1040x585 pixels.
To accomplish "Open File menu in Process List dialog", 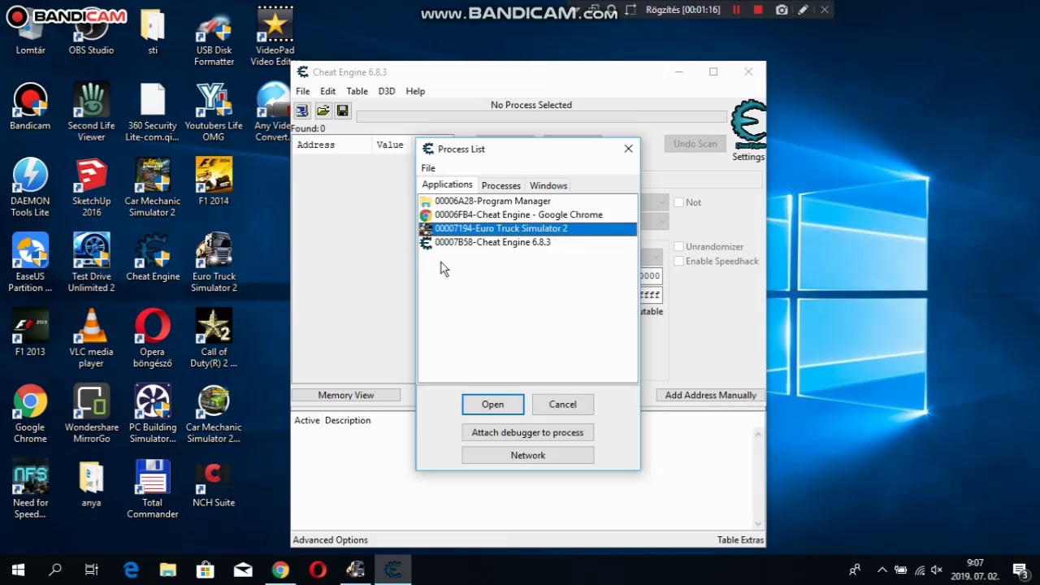I will 428,168.
